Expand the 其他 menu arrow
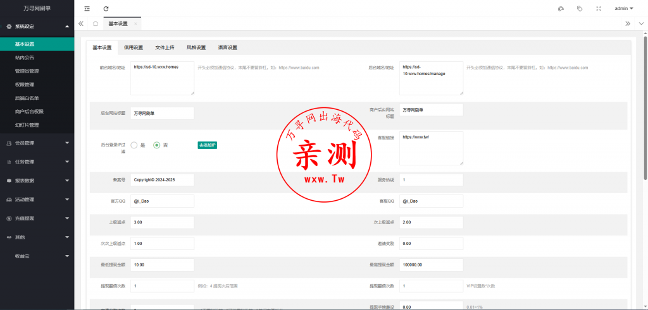The width and height of the screenshot is (648, 310). 67,237
